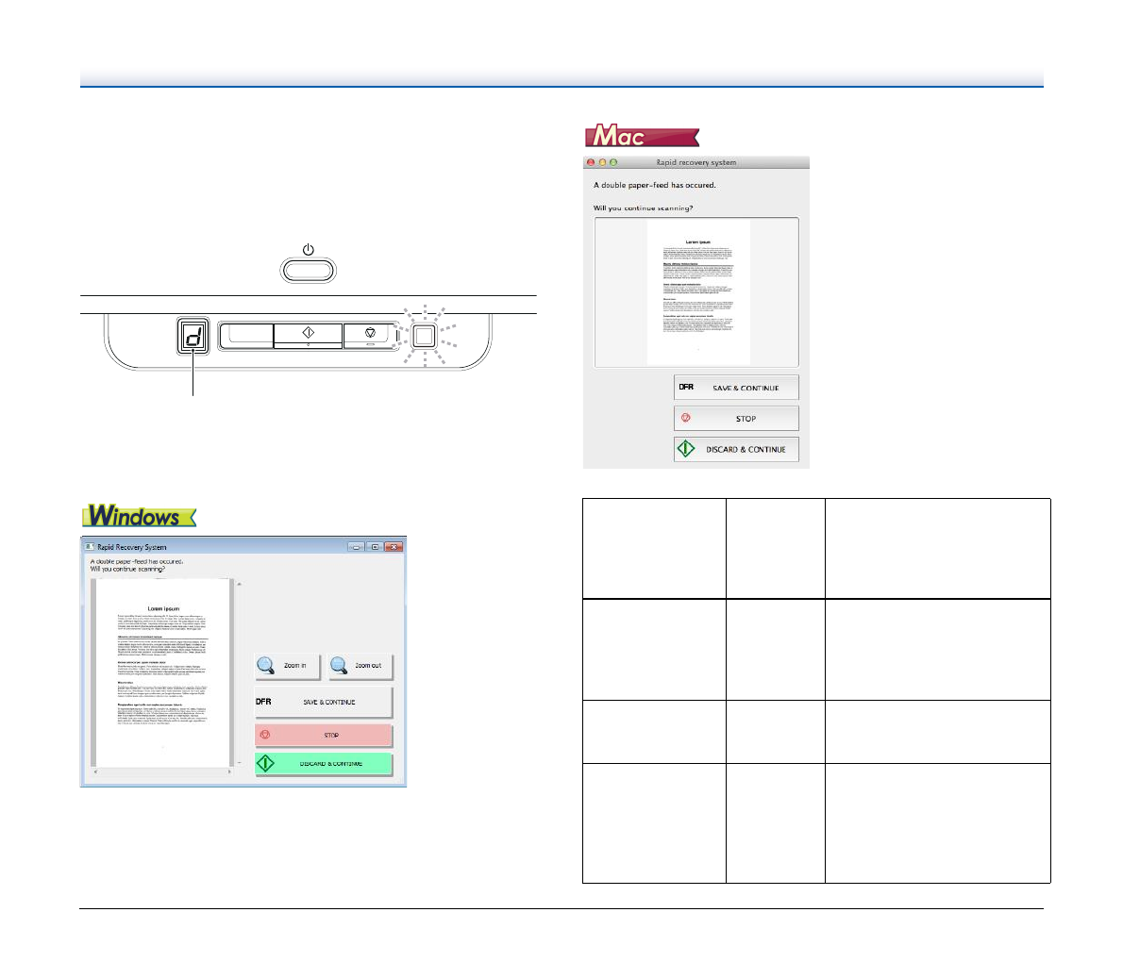This screenshot has width=1123, height=962.
Task: Click the horizontal scrollbar under Windows preview
Action: coord(164,773)
